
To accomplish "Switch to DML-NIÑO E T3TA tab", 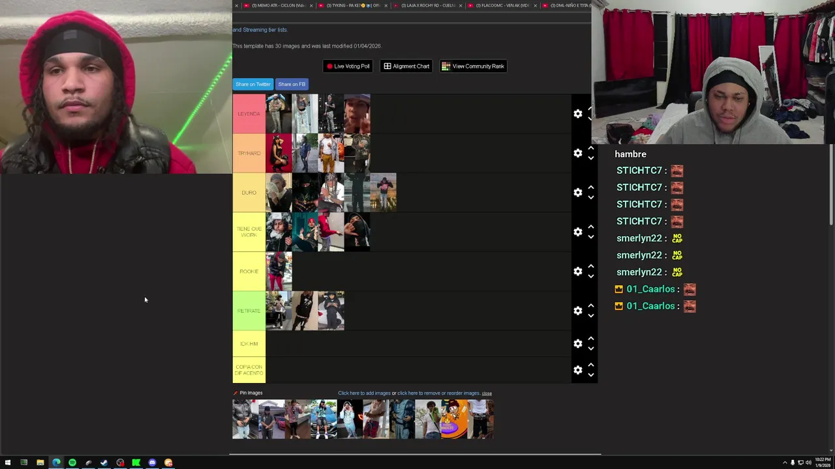I will click(568, 5).
